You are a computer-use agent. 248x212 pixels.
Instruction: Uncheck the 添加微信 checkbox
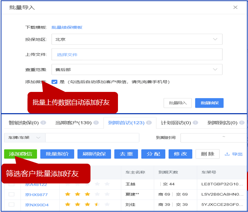click(x=54, y=82)
